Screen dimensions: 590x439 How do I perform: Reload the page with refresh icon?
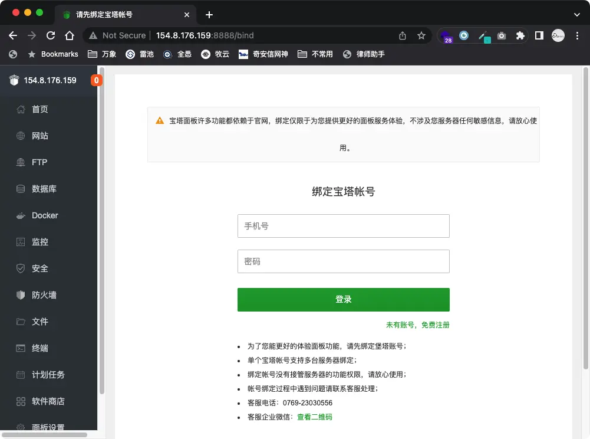(51, 35)
